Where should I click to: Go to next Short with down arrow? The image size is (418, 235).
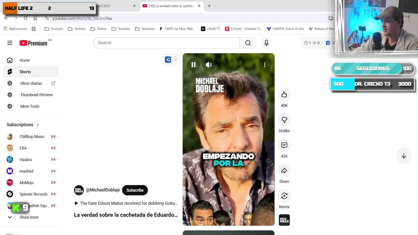tap(404, 156)
